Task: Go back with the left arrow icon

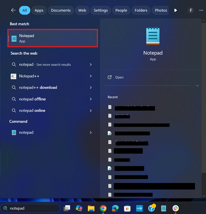Action: (x=13, y=10)
